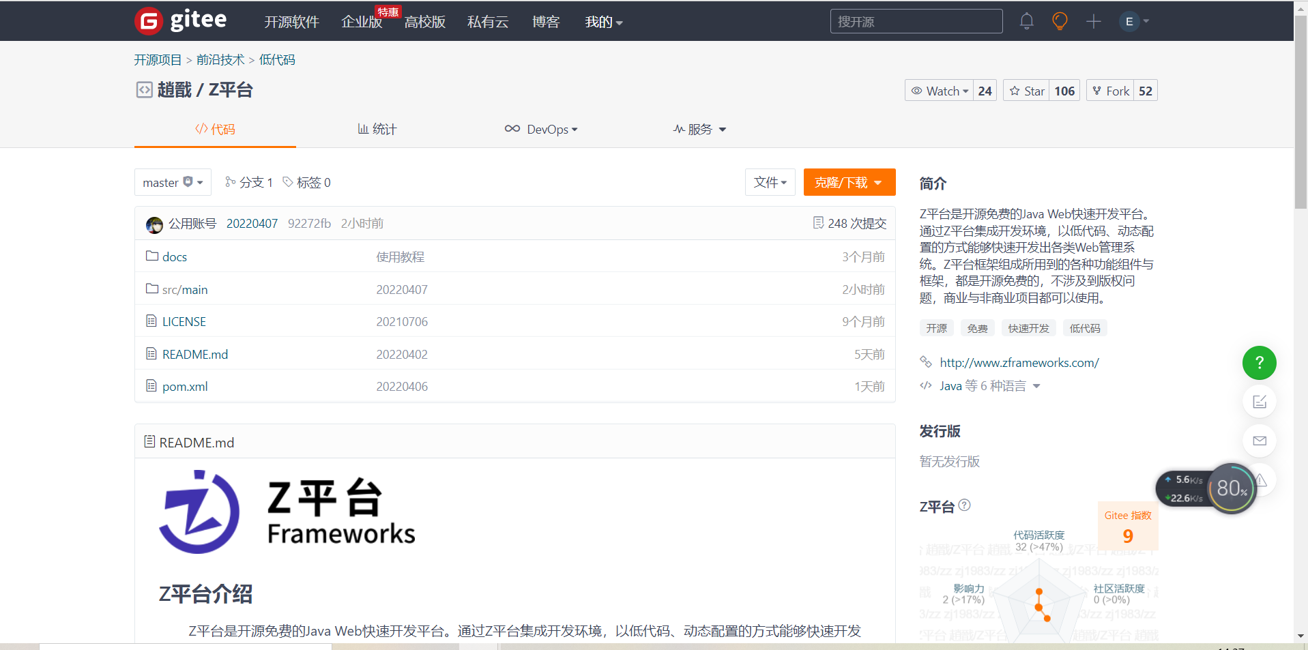
Task: Open the user avatar E menu
Action: pos(1133,21)
